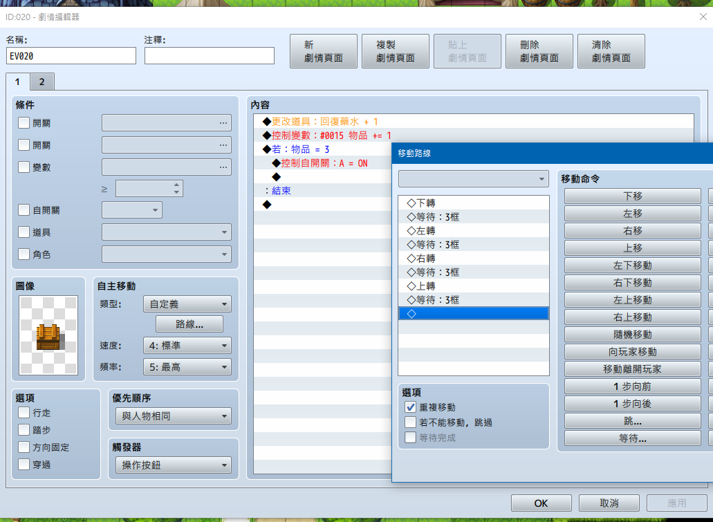Enable the 踏步 option
Screen dimensions: 713x522
tap(24, 429)
